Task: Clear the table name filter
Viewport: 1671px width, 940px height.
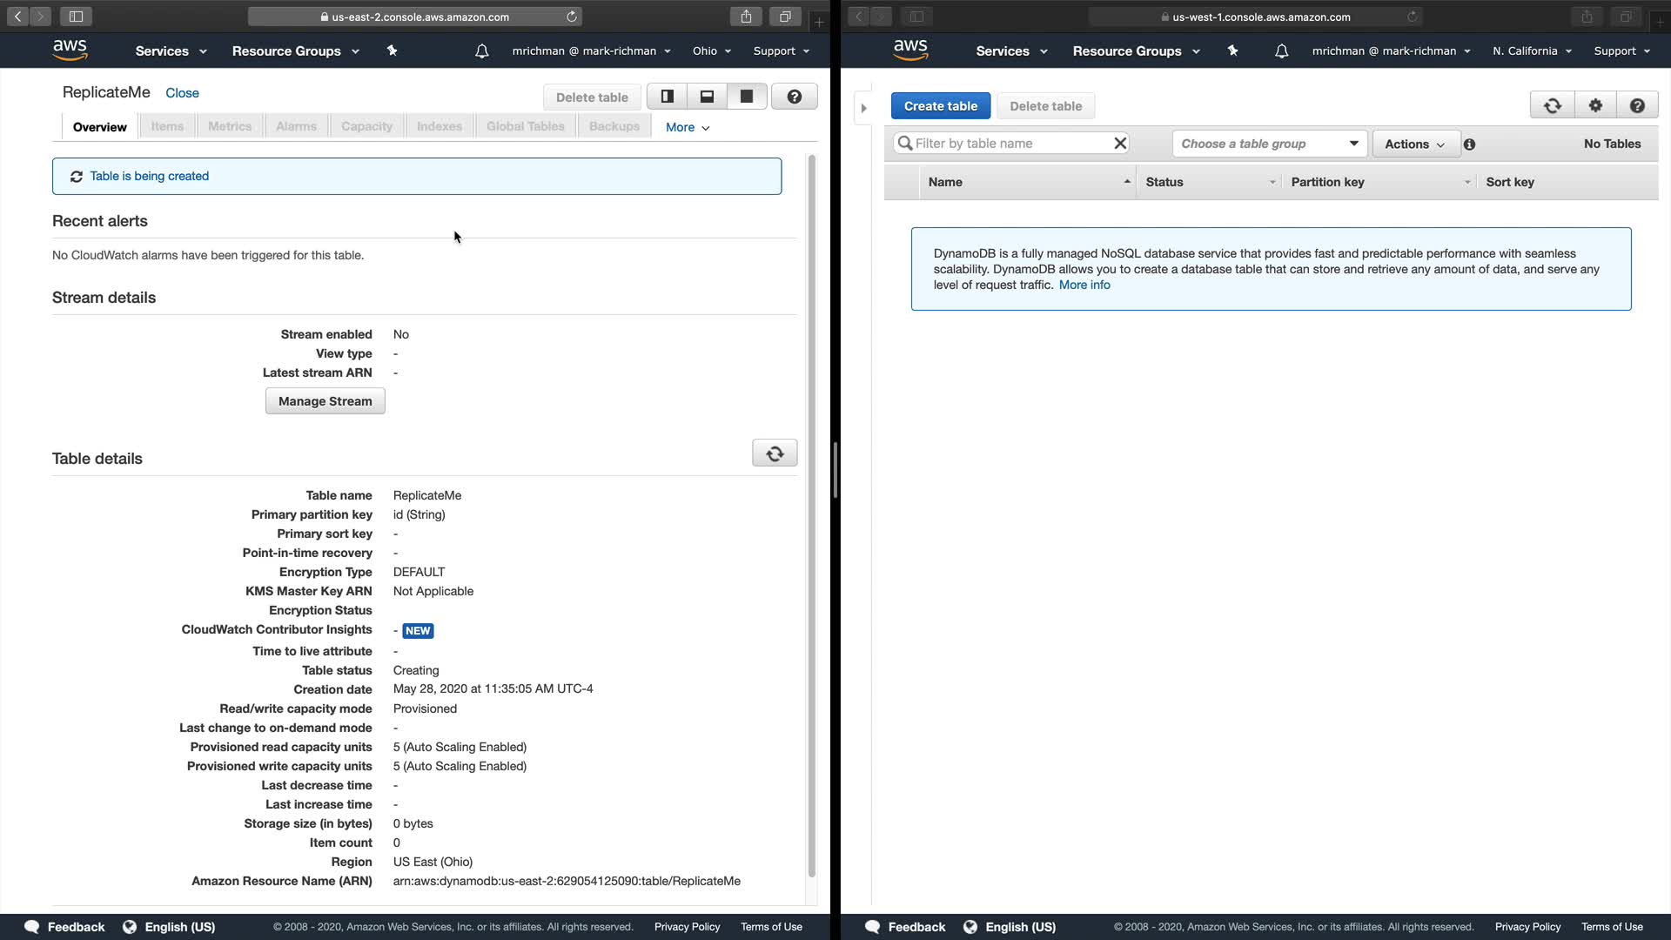Action: pos(1120,144)
